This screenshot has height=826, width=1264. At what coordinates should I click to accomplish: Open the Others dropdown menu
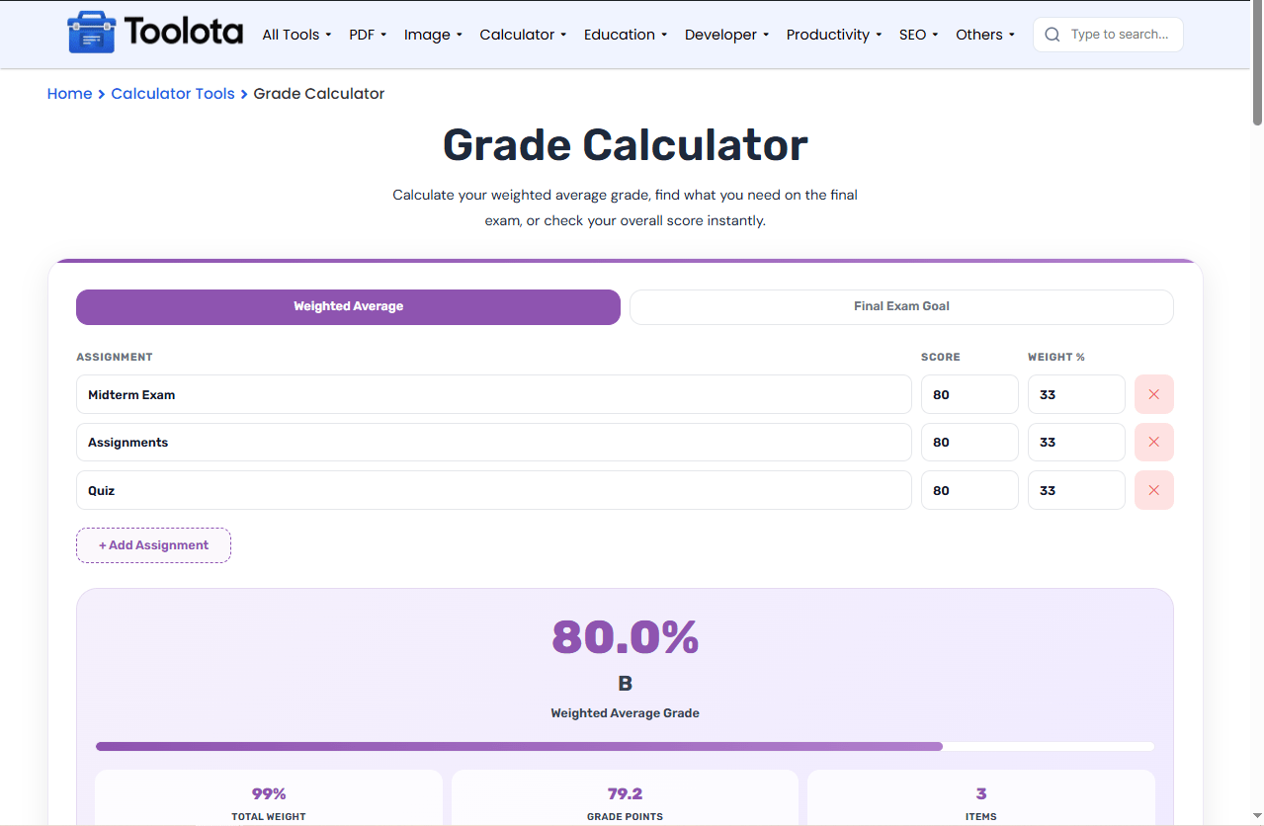985,35
